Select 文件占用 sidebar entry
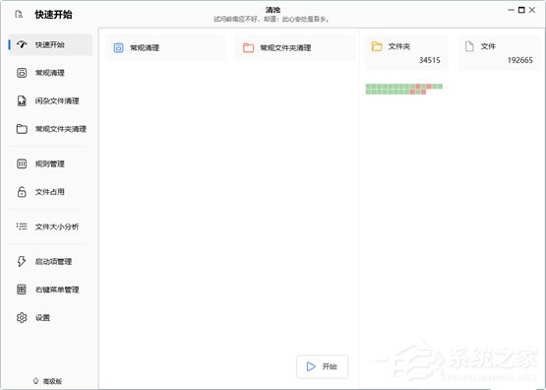This screenshot has width=546, height=390. click(x=50, y=192)
